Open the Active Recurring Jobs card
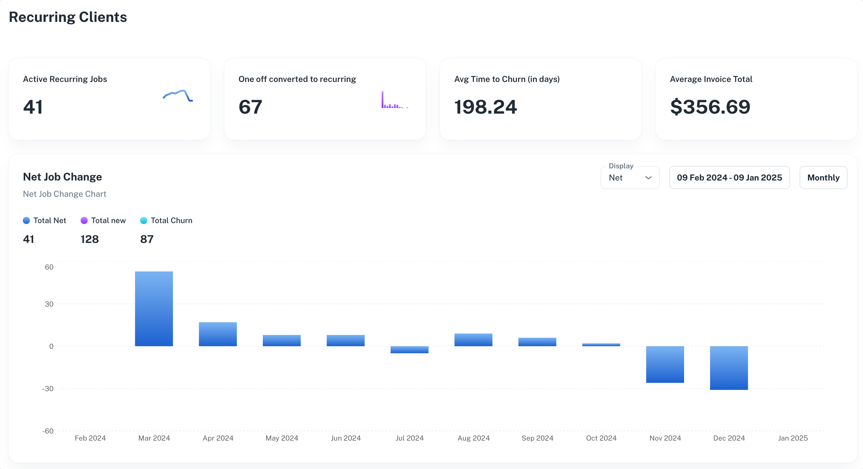Screen dimensions: 863x469 pyautogui.click(x=109, y=99)
